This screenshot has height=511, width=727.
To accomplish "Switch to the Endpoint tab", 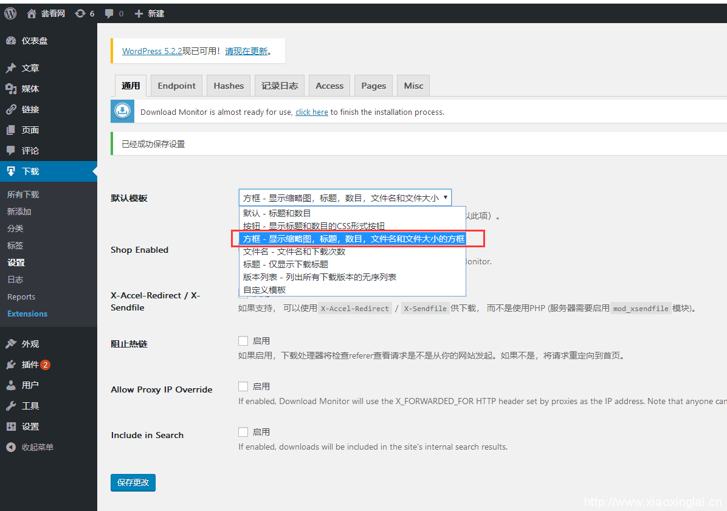I will (176, 86).
